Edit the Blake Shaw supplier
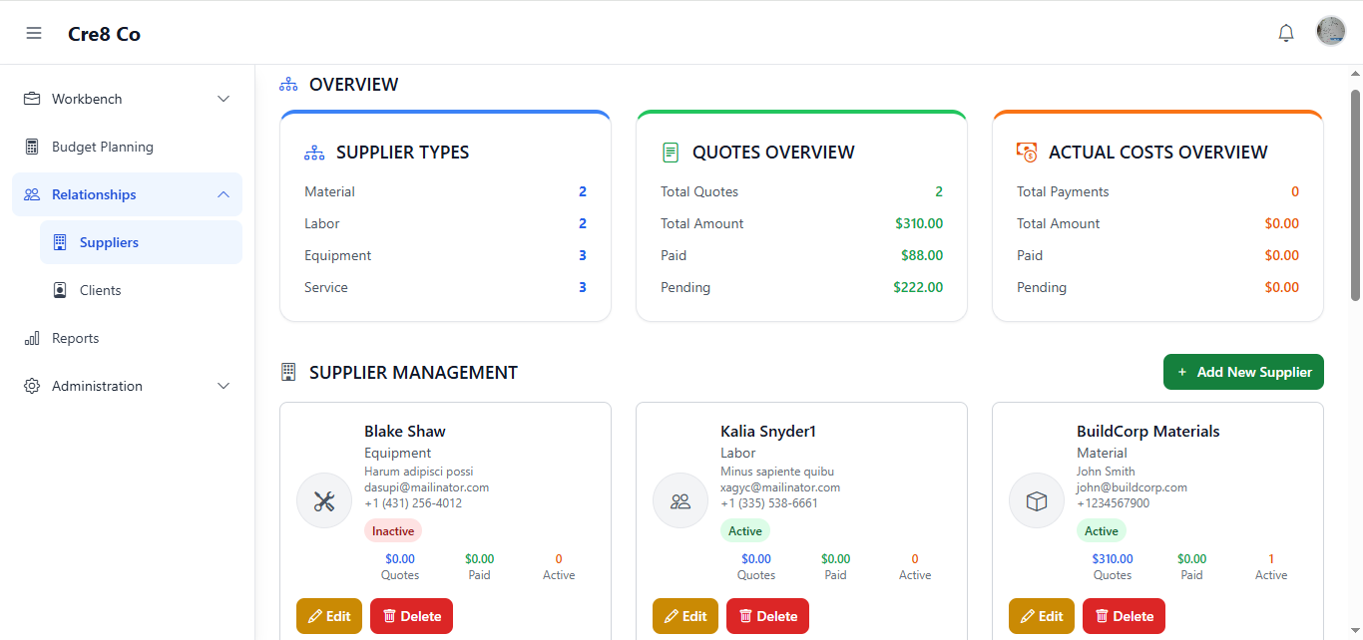The image size is (1363, 640). tap(329, 616)
